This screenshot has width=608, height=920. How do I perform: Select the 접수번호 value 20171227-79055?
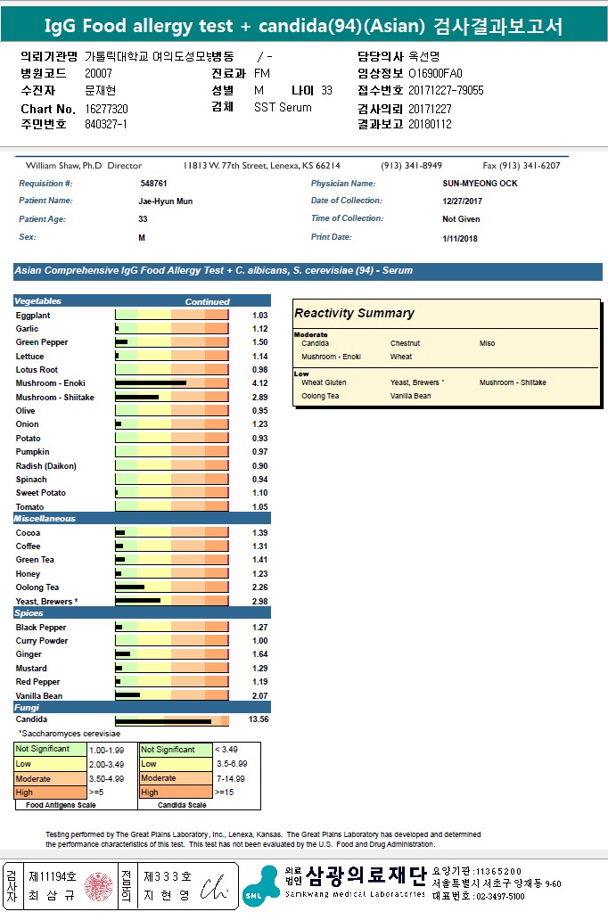[446, 90]
